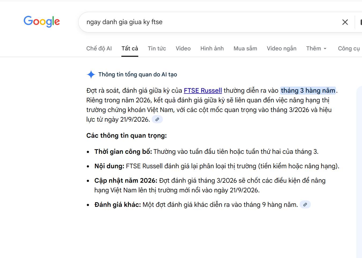
Task: Click the 'Nội dung:' bullet label
Action: 109,166
